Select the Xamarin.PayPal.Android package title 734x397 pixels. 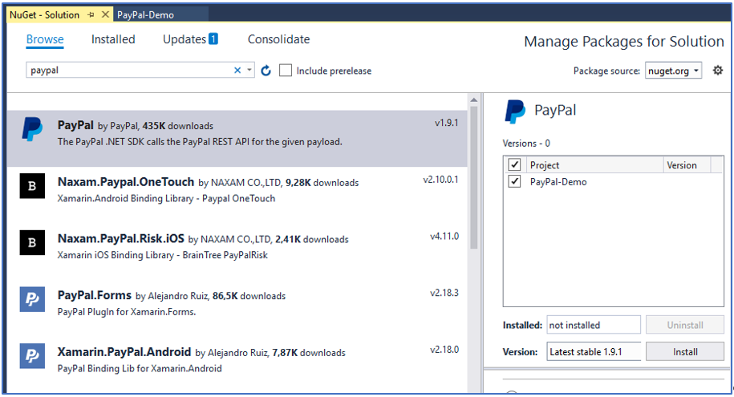click(x=124, y=352)
